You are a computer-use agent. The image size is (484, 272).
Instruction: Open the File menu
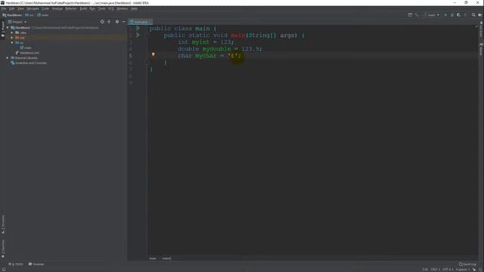[4, 8]
